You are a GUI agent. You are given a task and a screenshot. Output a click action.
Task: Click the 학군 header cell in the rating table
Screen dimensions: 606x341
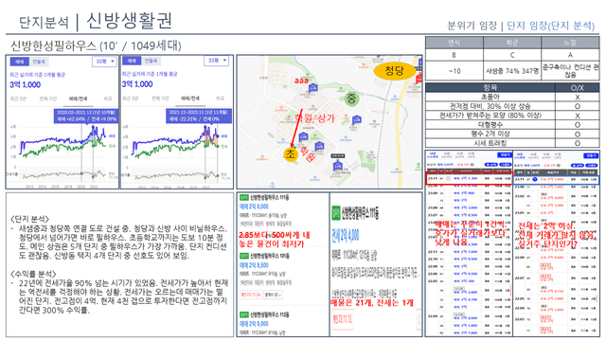pyautogui.click(x=512, y=43)
